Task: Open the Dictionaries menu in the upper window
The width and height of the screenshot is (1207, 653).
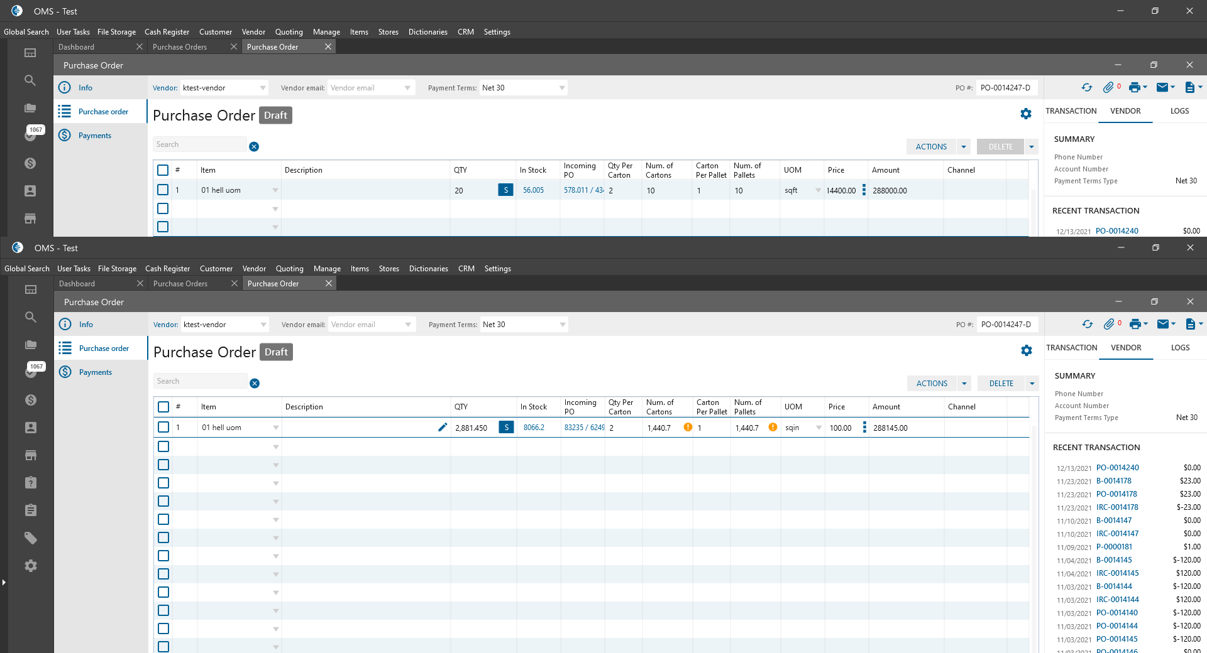Action: pos(427,32)
